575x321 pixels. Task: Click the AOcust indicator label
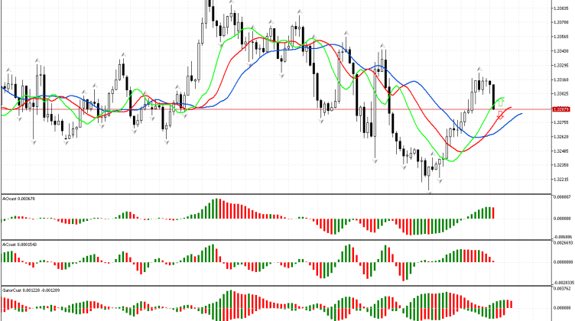click(15, 199)
